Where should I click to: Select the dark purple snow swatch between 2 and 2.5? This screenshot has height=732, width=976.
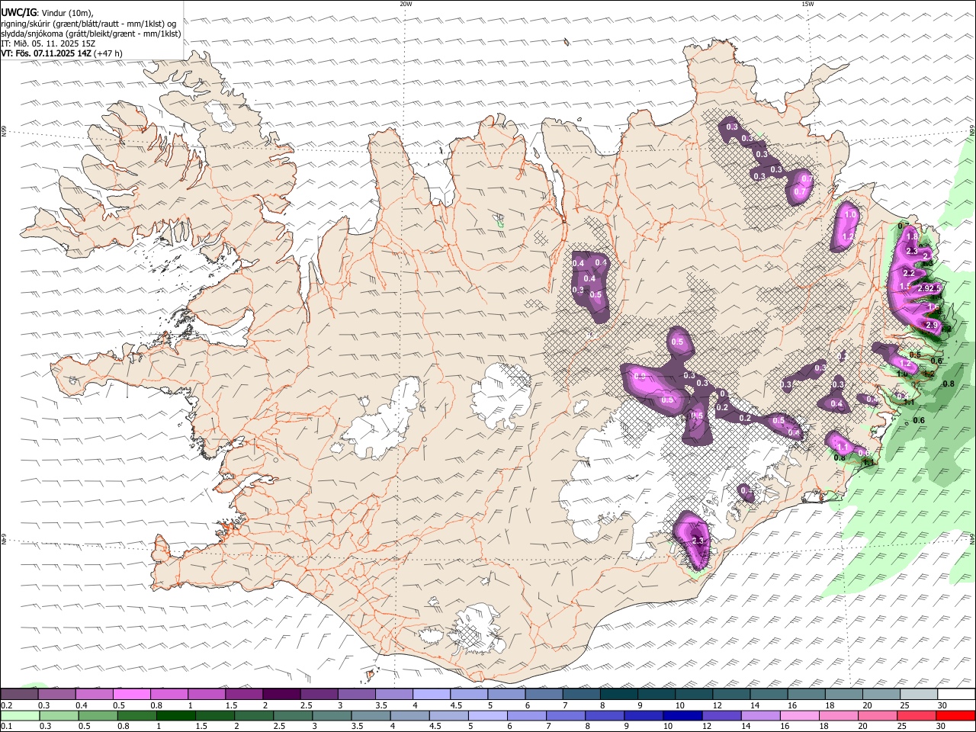point(281,694)
